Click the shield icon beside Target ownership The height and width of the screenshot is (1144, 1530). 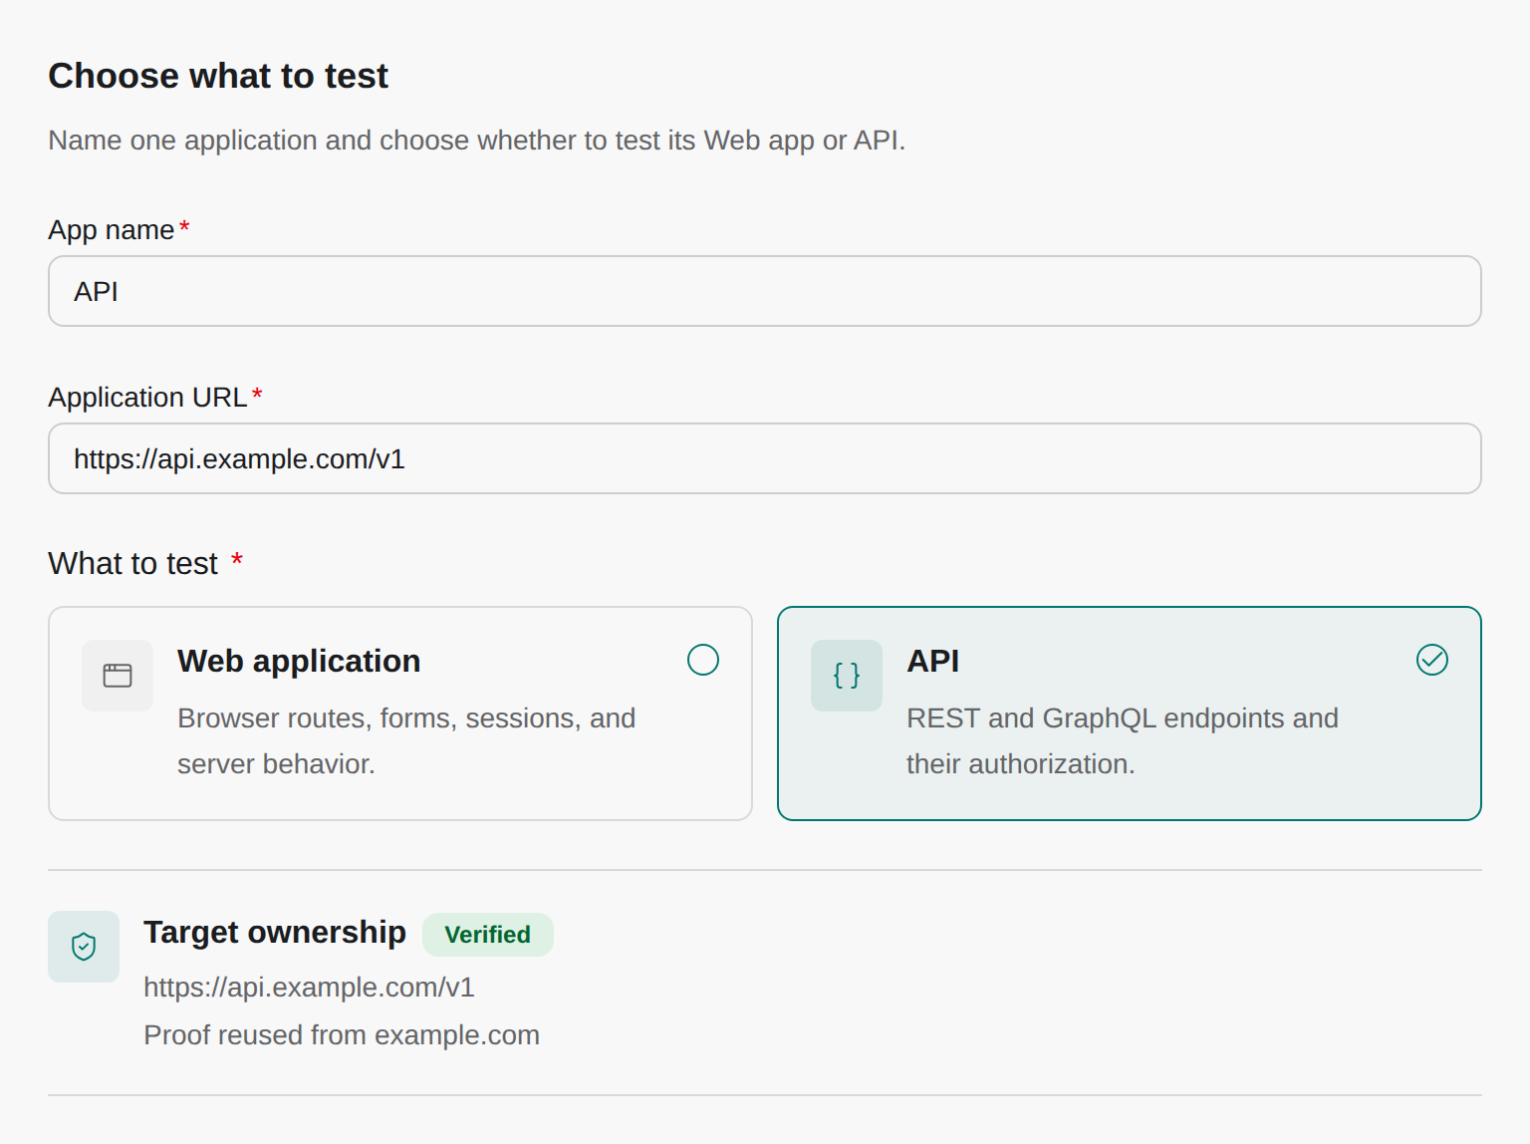84,947
